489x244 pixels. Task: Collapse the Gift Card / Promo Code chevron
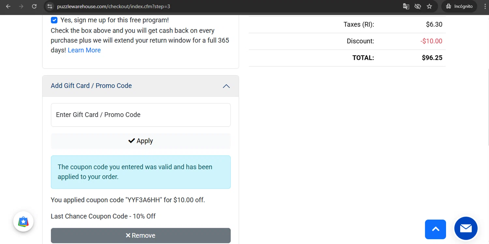tap(226, 86)
